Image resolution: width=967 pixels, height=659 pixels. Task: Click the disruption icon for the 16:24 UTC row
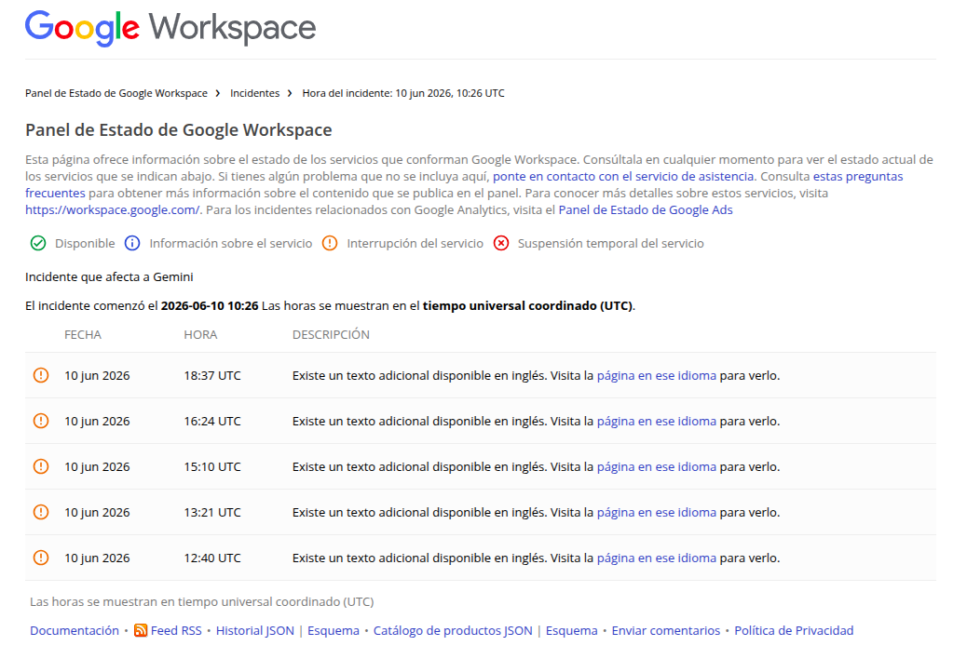(x=41, y=421)
